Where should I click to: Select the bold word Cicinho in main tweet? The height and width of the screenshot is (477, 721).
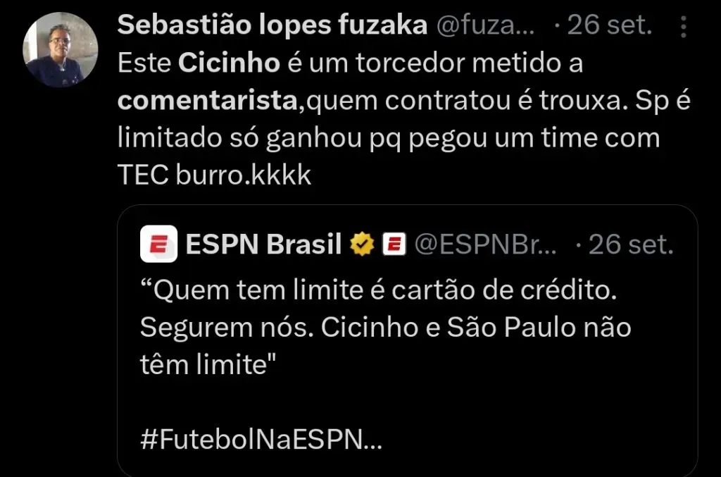pyautogui.click(x=229, y=63)
